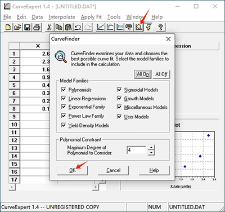
Task: Open an existing data file
Action: click(17, 28)
